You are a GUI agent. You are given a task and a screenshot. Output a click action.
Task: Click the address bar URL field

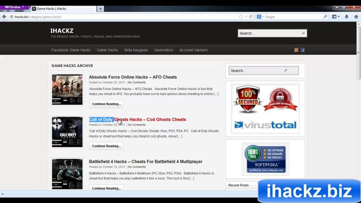[x=124, y=17]
